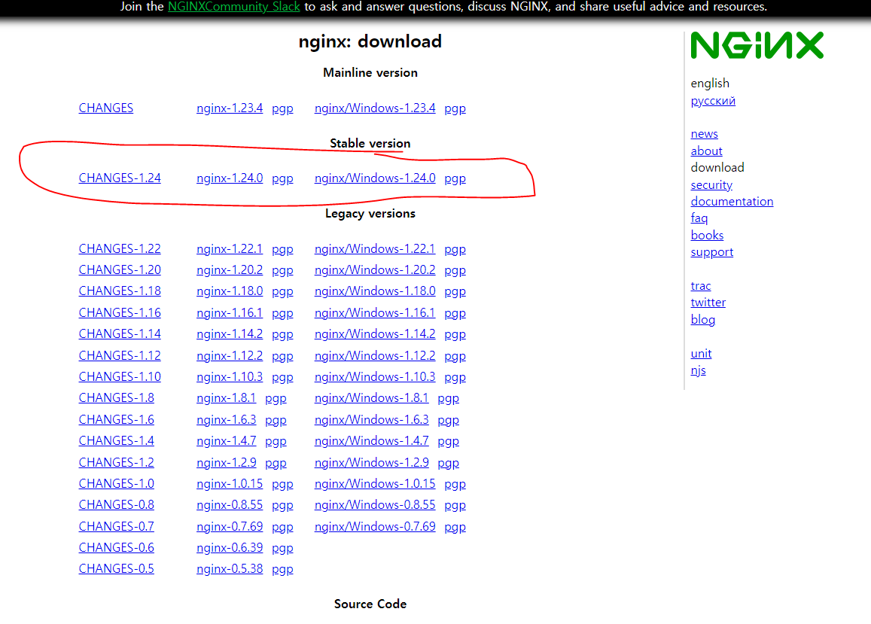
Task: Open CHANGES-0.8 changelog
Action: click(x=117, y=504)
